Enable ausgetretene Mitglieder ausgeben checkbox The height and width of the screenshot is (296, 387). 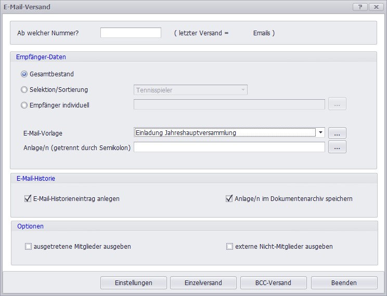pyautogui.click(x=28, y=247)
